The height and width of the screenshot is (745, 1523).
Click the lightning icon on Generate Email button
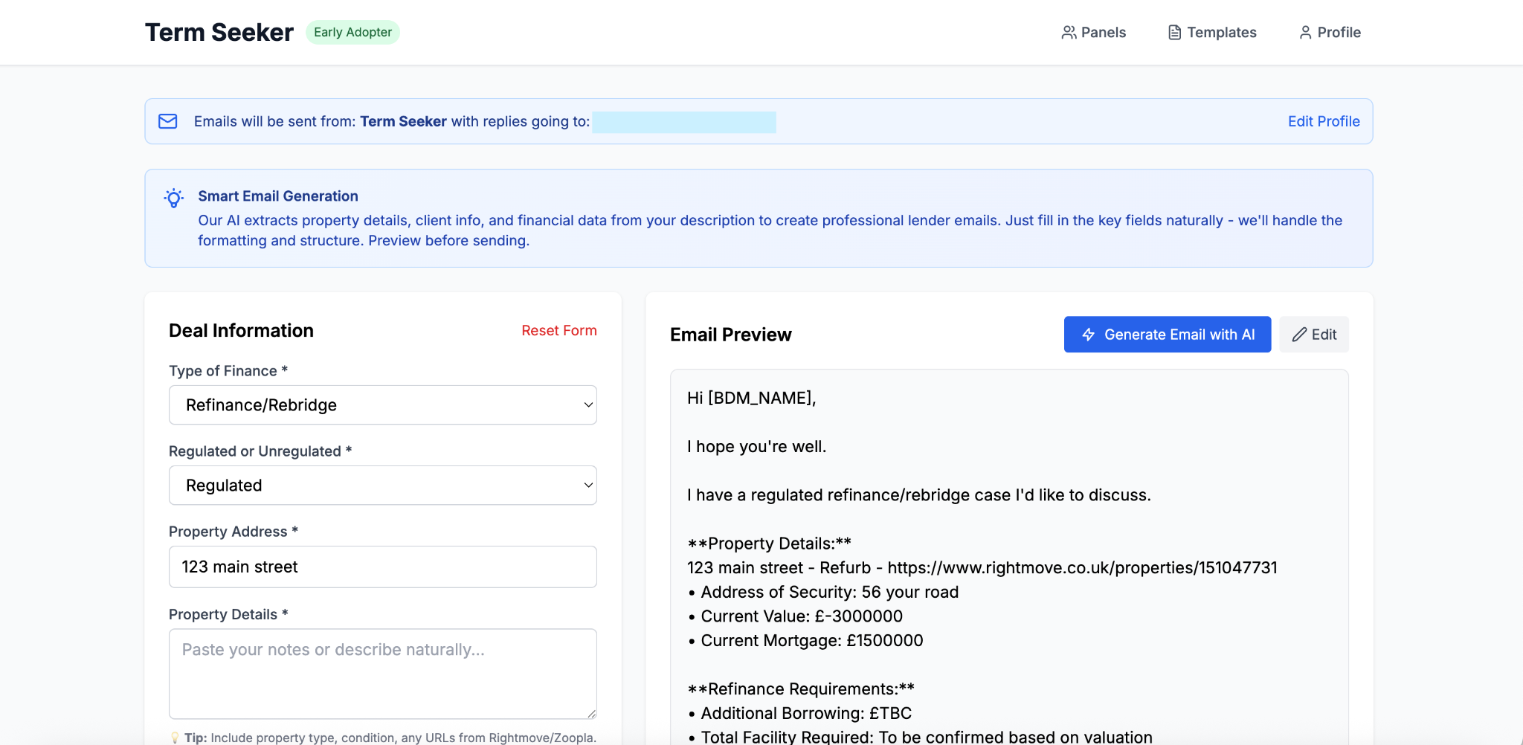[x=1088, y=335]
